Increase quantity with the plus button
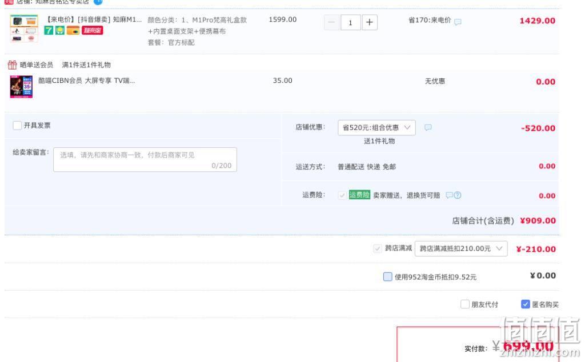 pyautogui.click(x=370, y=22)
